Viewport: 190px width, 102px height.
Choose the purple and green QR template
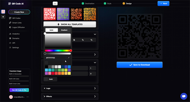[63, 14]
